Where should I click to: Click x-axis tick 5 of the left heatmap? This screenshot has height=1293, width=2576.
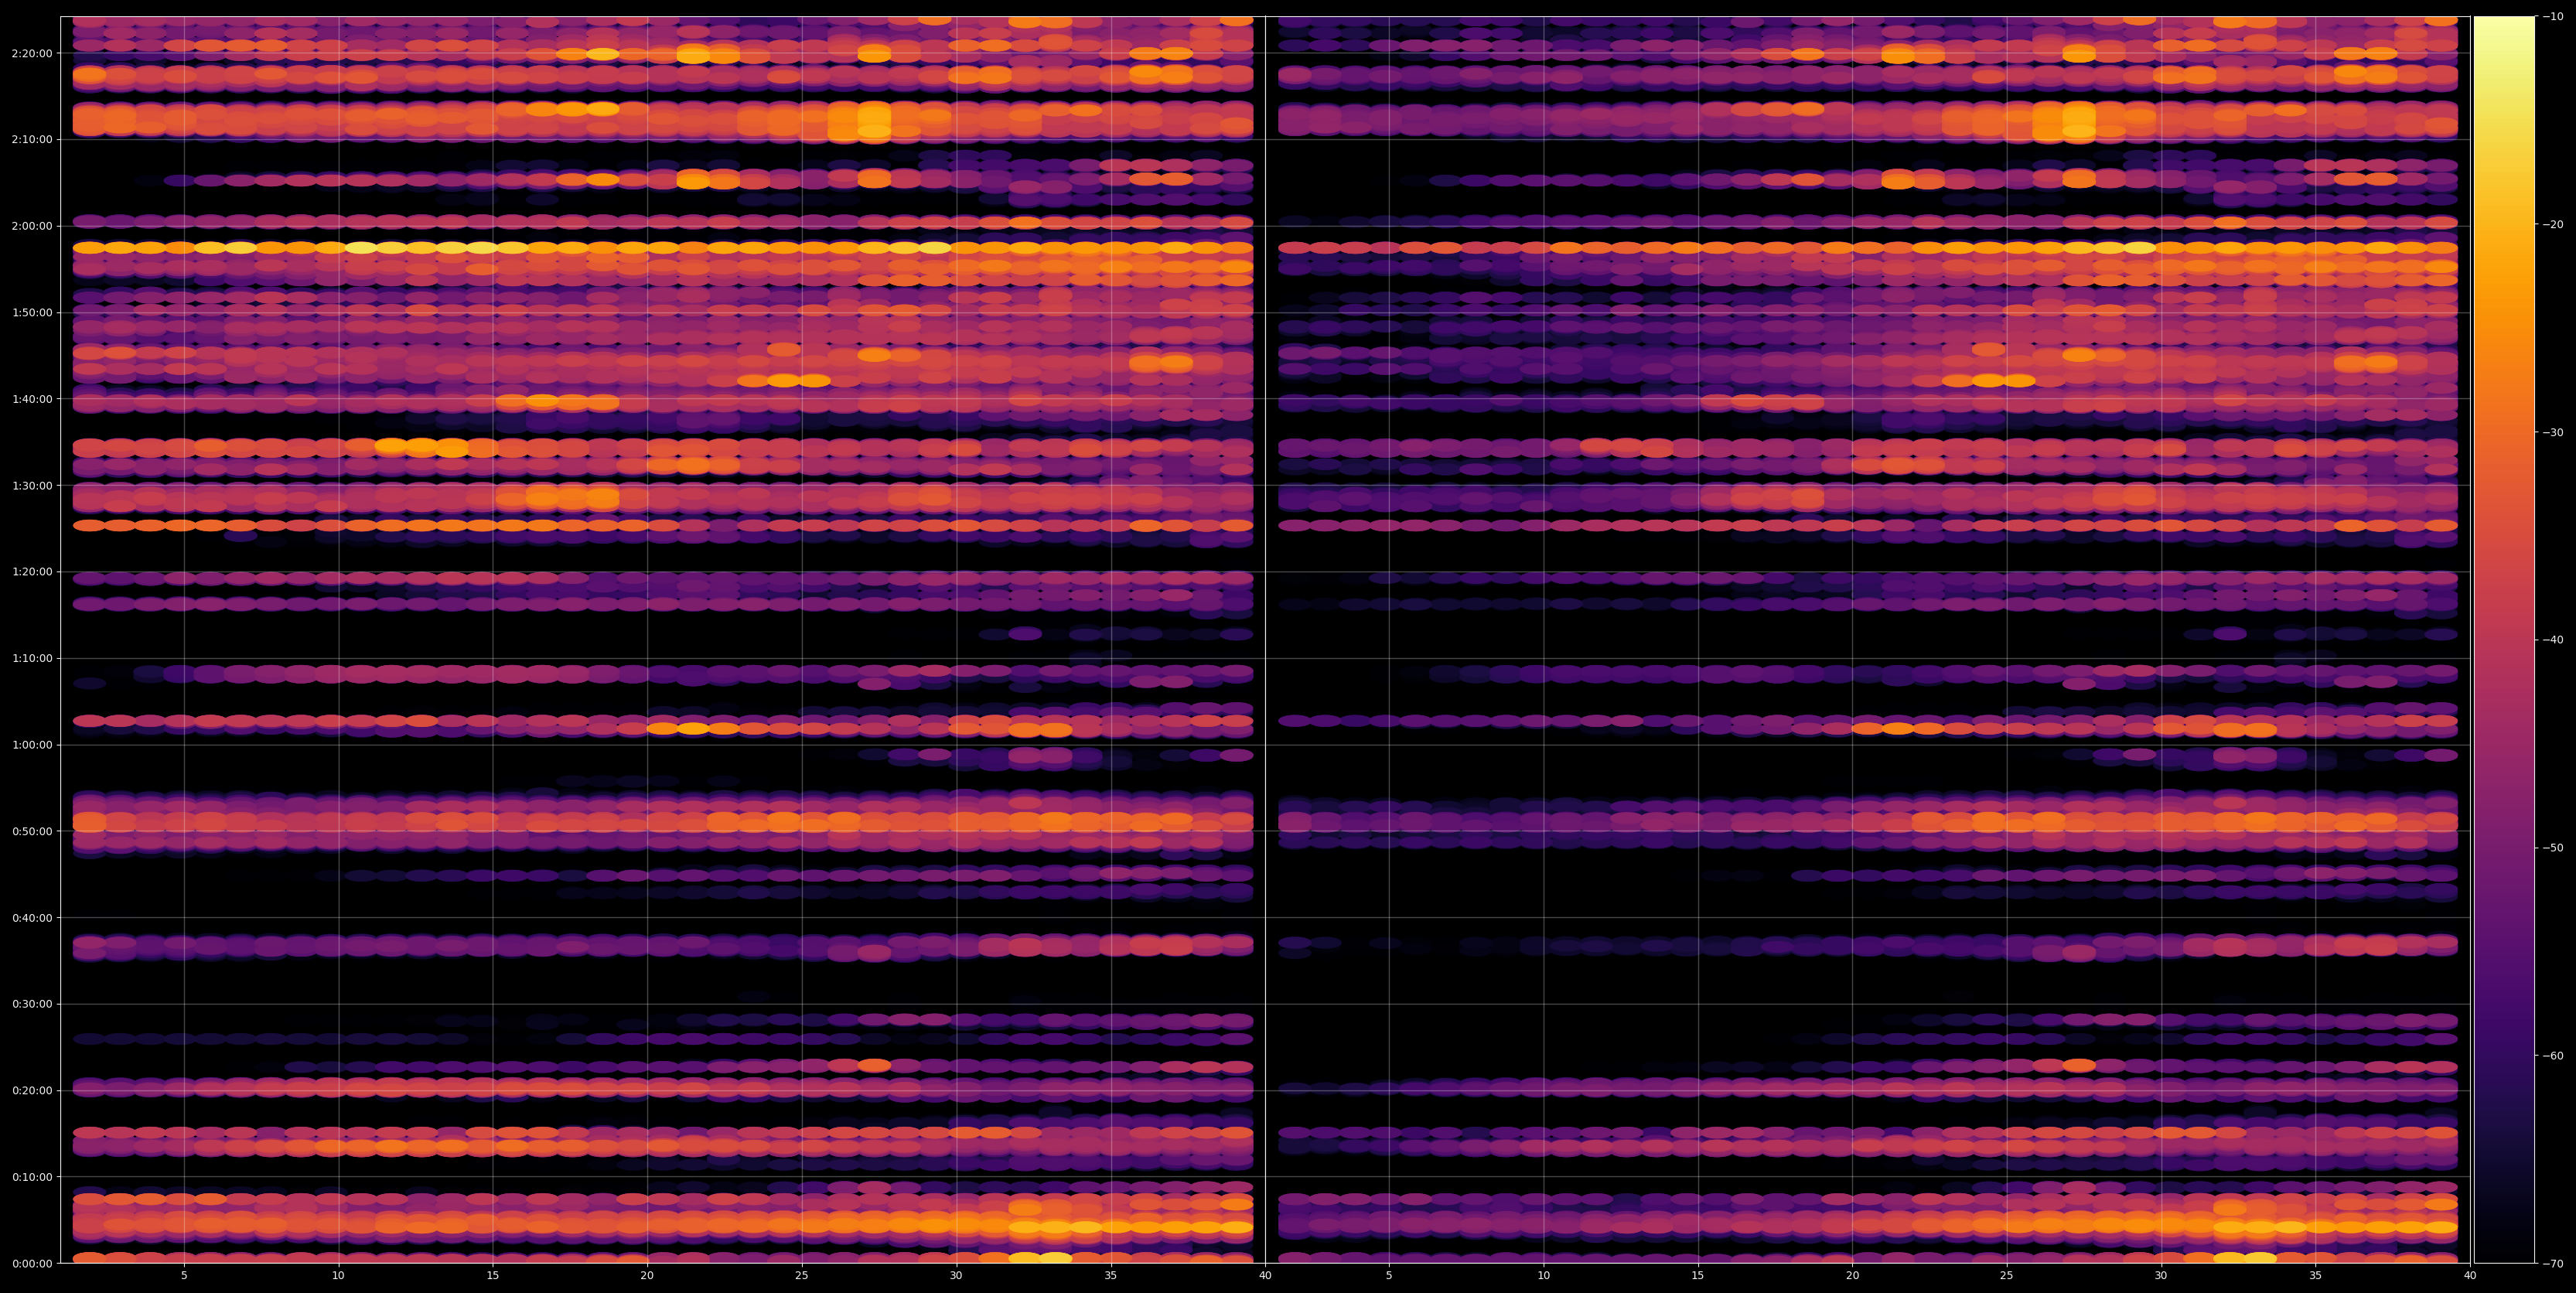click(x=184, y=1275)
